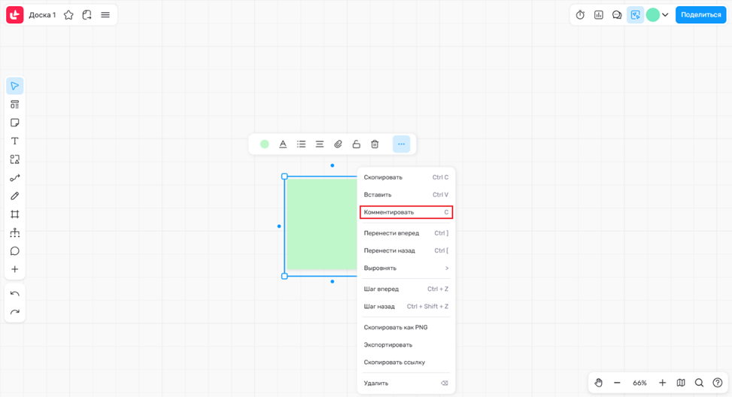Viewport: 732px width, 397px height.
Task: Click the 66% zoom level indicator
Action: click(x=639, y=383)
